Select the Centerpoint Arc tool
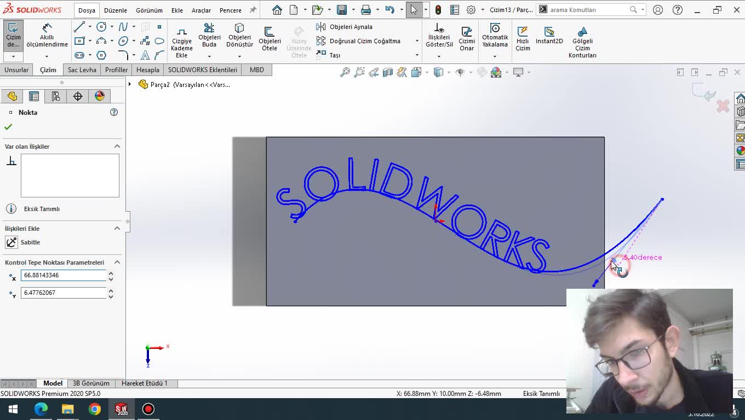Screen dimensions: 745x420 click(x=101, y=41)
